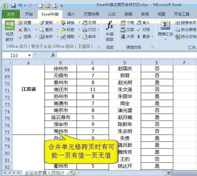Switch to the 页面布局 ribbon tab

point(91,14)
